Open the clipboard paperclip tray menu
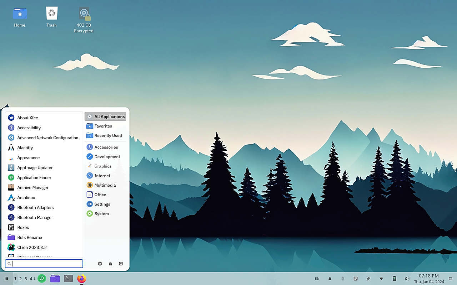457x285 pixels. coord(368,279)
